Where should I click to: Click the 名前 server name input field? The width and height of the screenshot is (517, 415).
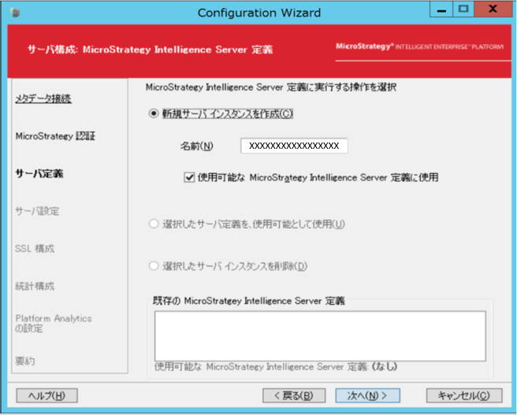[x=294, y=146]
